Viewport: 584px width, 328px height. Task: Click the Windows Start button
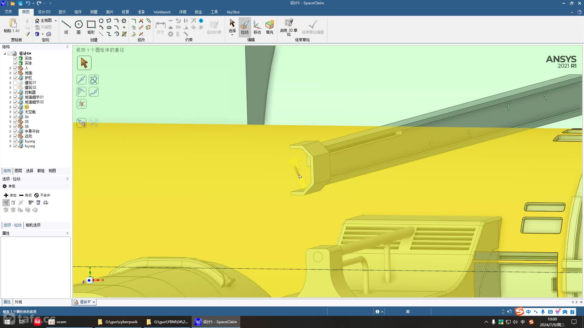7,322
